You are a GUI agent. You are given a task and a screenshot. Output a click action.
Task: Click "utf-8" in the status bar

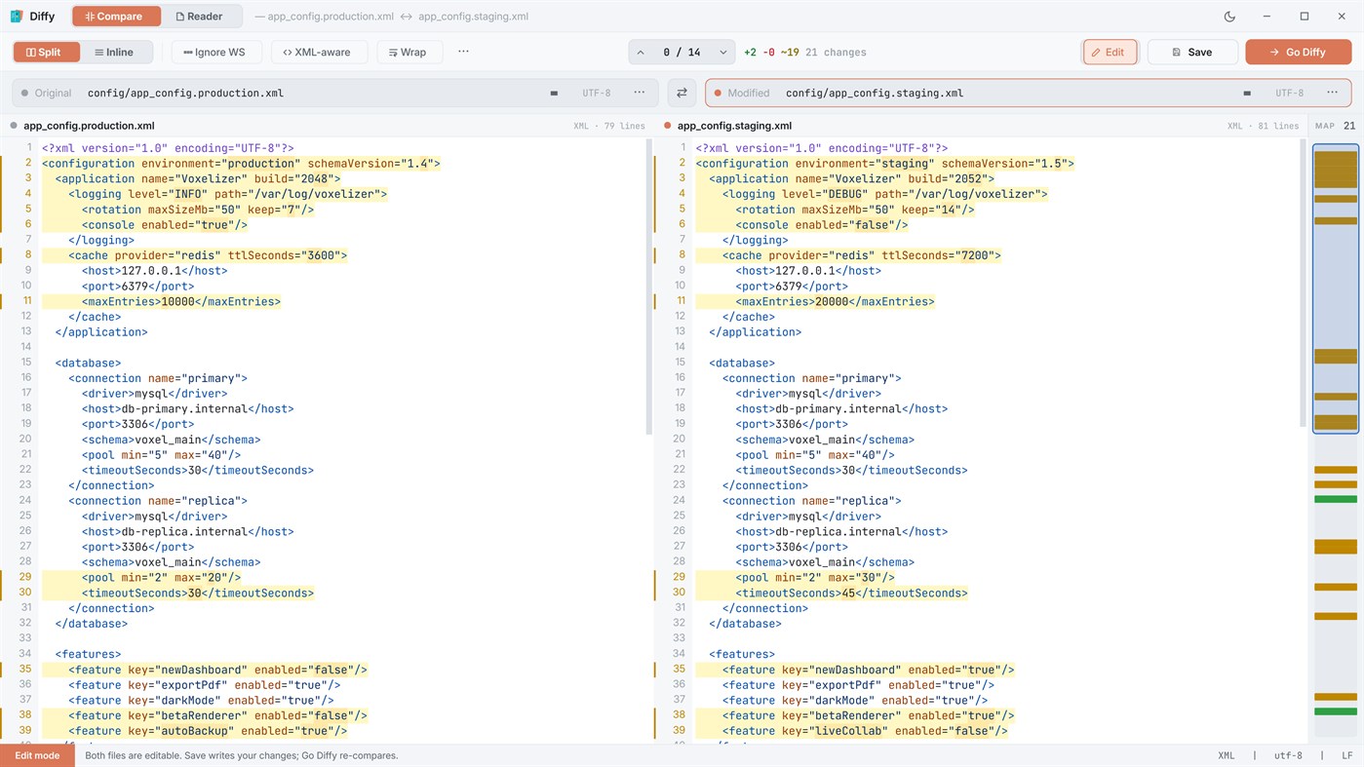click(x=1288, y=755)
